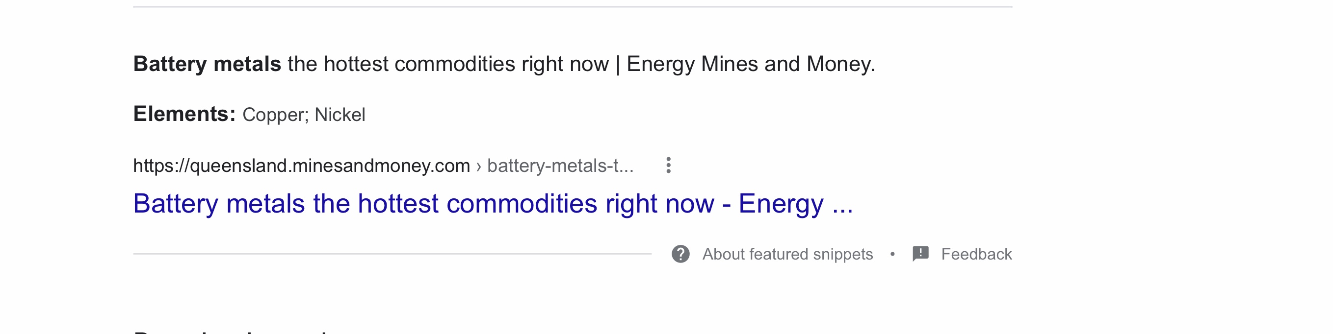
Task: Click the 'battery-metals-t...' breadcrumb path
Action: click(560, 166)
